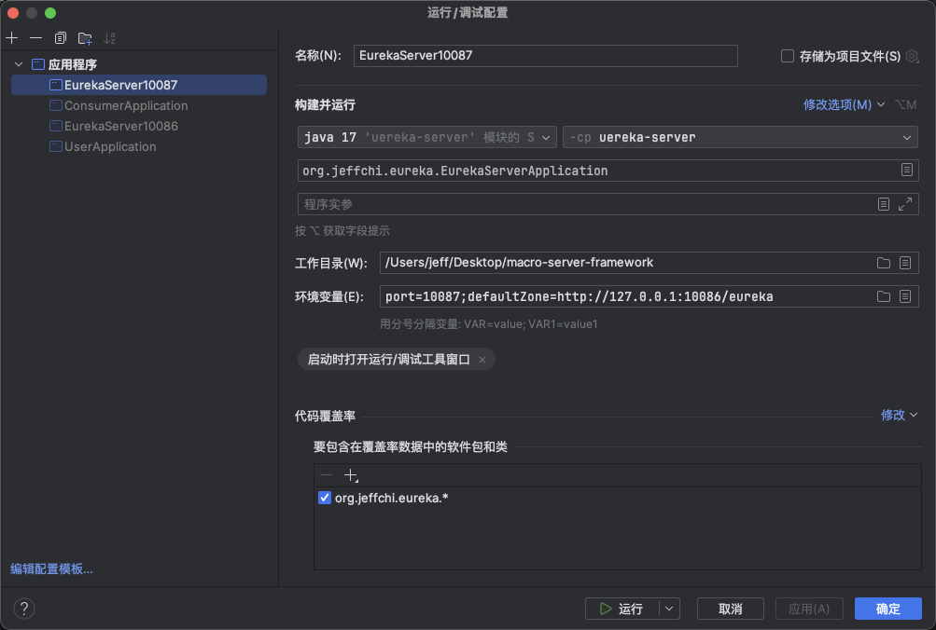
Task: Expand the program arguments field editor
Action: tap(904, 204)
